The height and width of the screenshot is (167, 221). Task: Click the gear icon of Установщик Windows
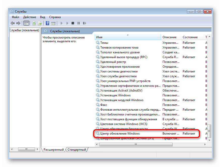[98, 95]
